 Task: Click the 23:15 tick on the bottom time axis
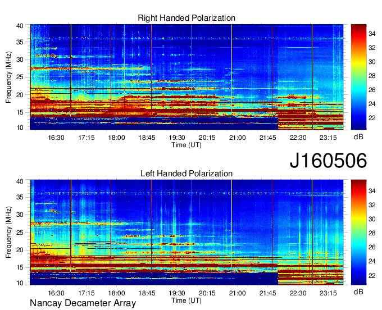click(x=328, y=293)
